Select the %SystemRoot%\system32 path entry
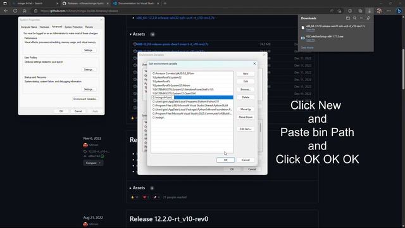 click(x=192, y=77)
